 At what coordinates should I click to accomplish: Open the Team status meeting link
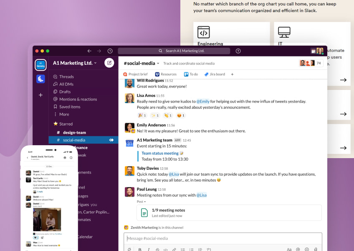coord(160,153)
